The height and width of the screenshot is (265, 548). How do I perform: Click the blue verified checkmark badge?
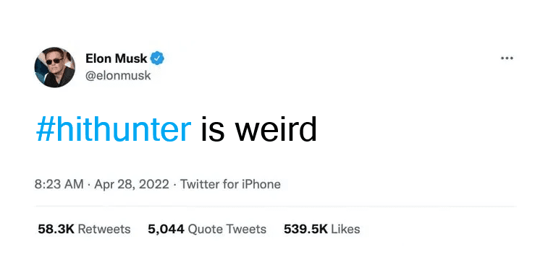pyautogui.click(x=157, y=58)
